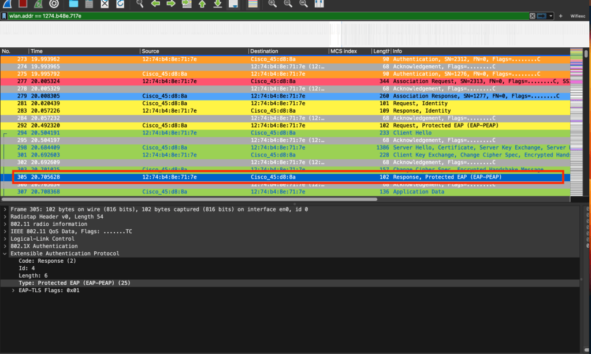Clear the display filter with X button

pyautogui.click(x=533, y=16)
